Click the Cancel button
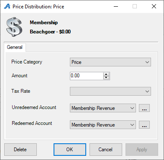This screenshot has width=164, height=160. tap(105, 150)
